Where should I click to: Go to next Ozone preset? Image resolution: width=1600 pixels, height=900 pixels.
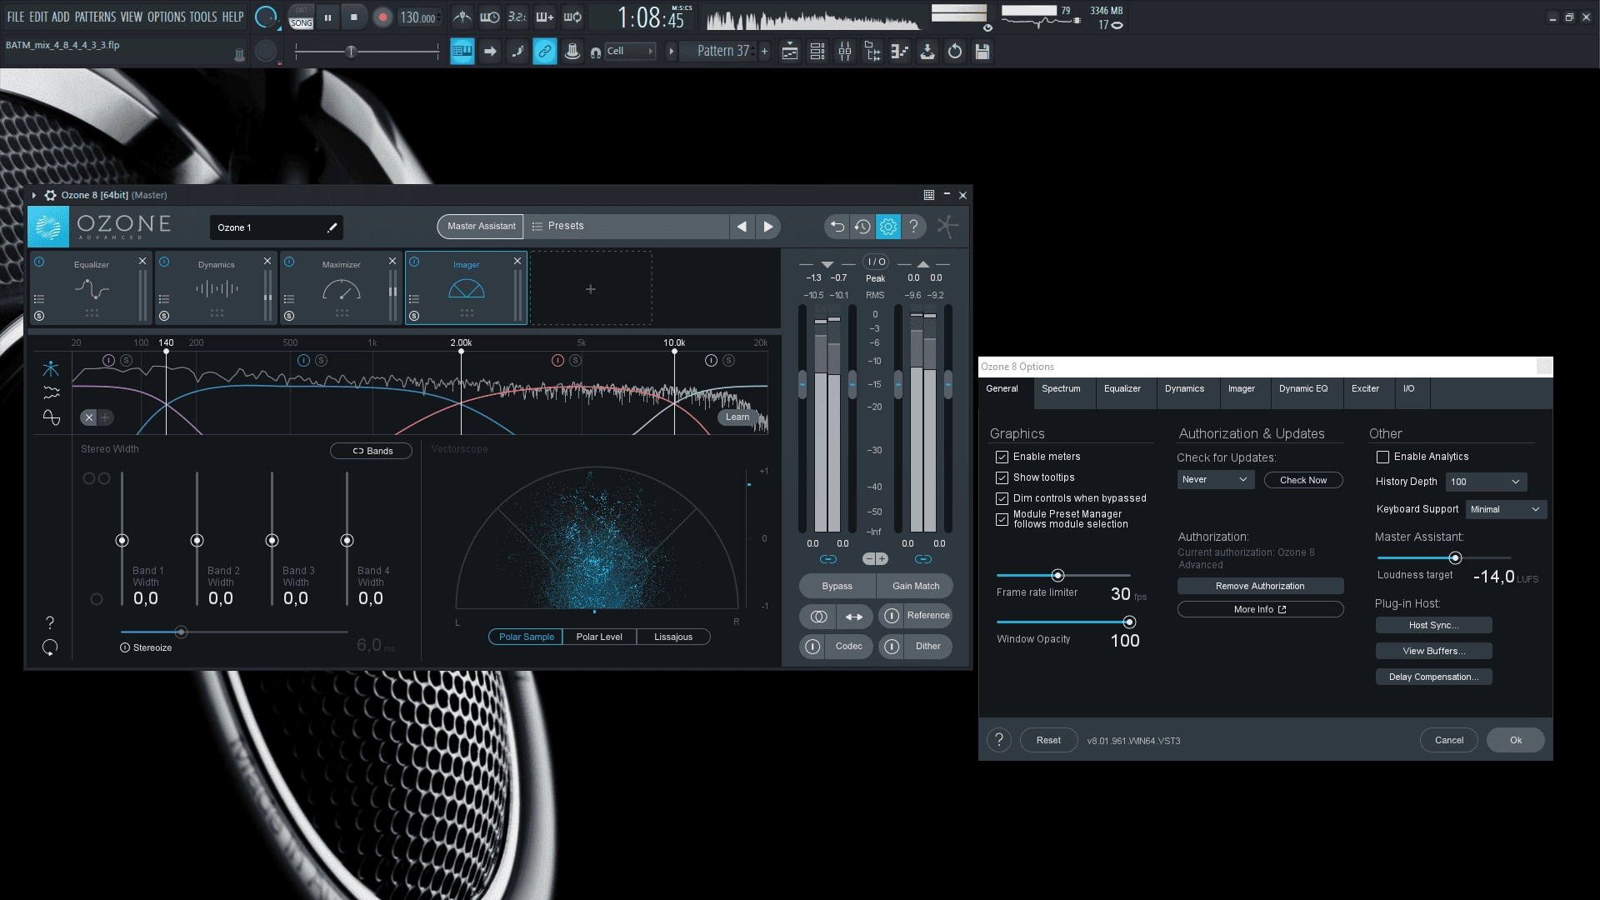click(768, 226)
